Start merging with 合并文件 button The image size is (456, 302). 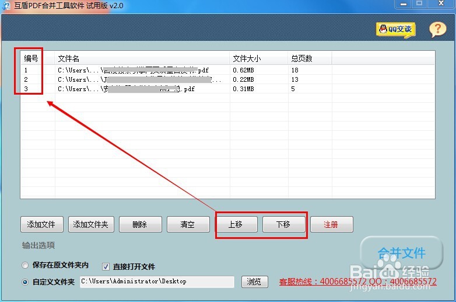[401, 253]
